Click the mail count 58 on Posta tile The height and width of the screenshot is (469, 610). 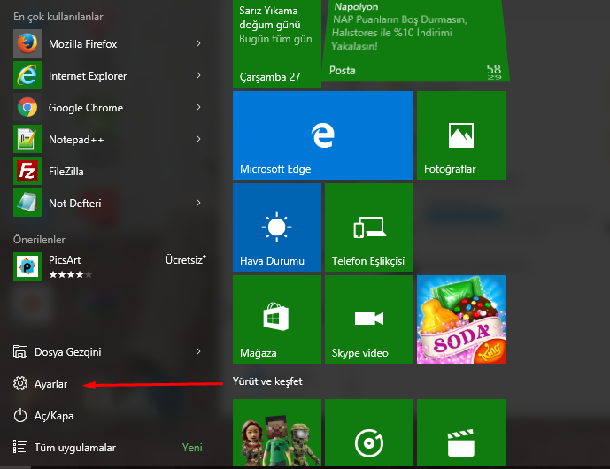click(494, 70)
